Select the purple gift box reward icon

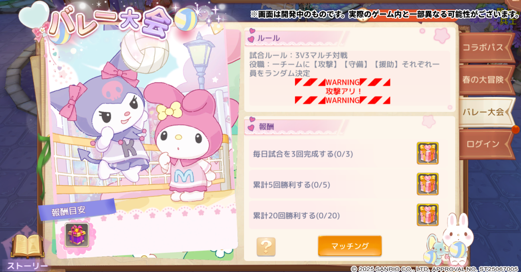coord(77,235)
